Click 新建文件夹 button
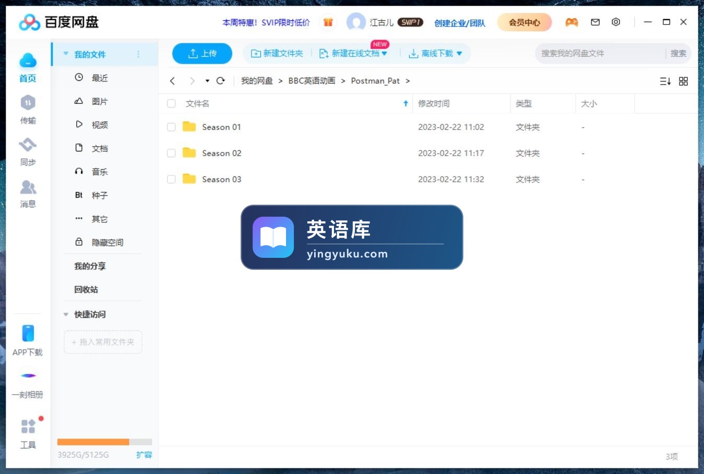Screen dimensions: 704x474 tap(277, 53)
